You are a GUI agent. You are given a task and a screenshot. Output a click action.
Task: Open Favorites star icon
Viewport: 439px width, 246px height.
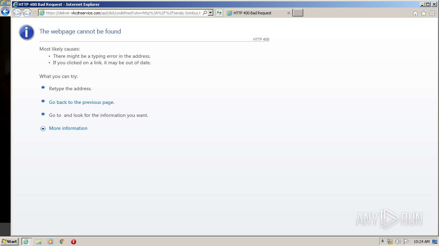tap(424, 13)
